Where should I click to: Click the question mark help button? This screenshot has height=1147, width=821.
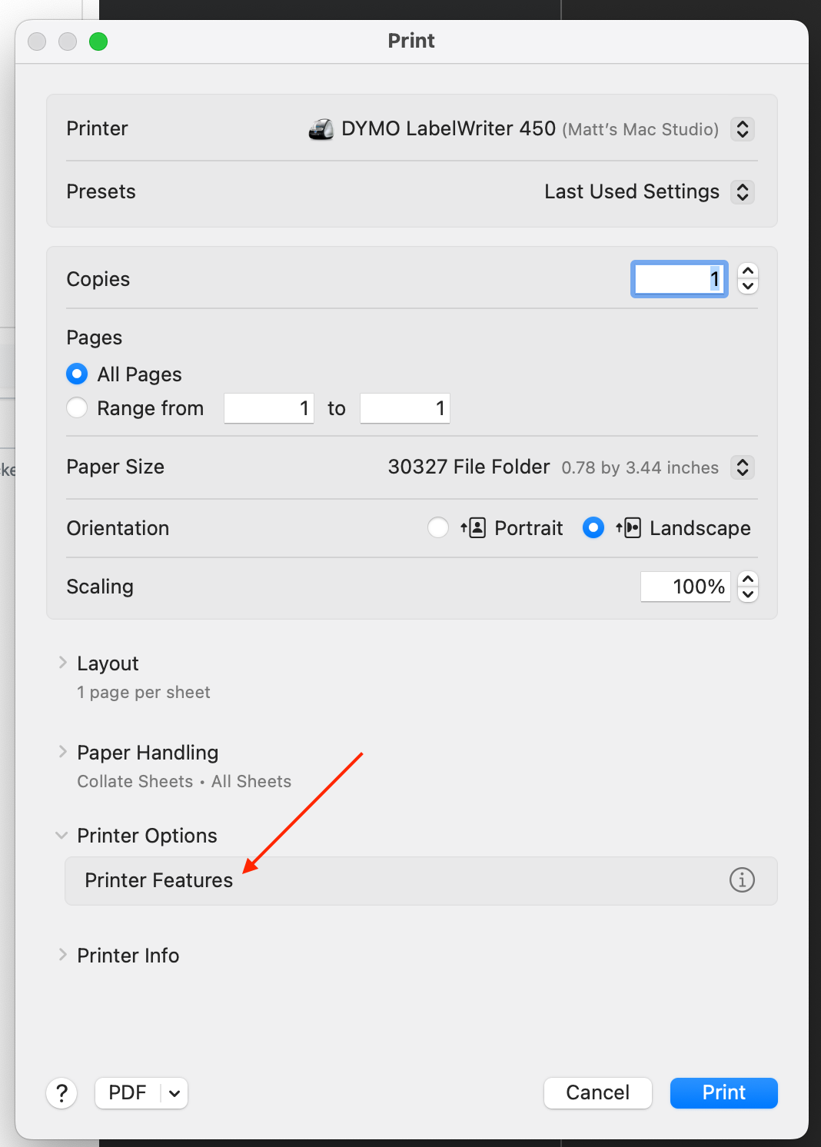[62, 1092]
